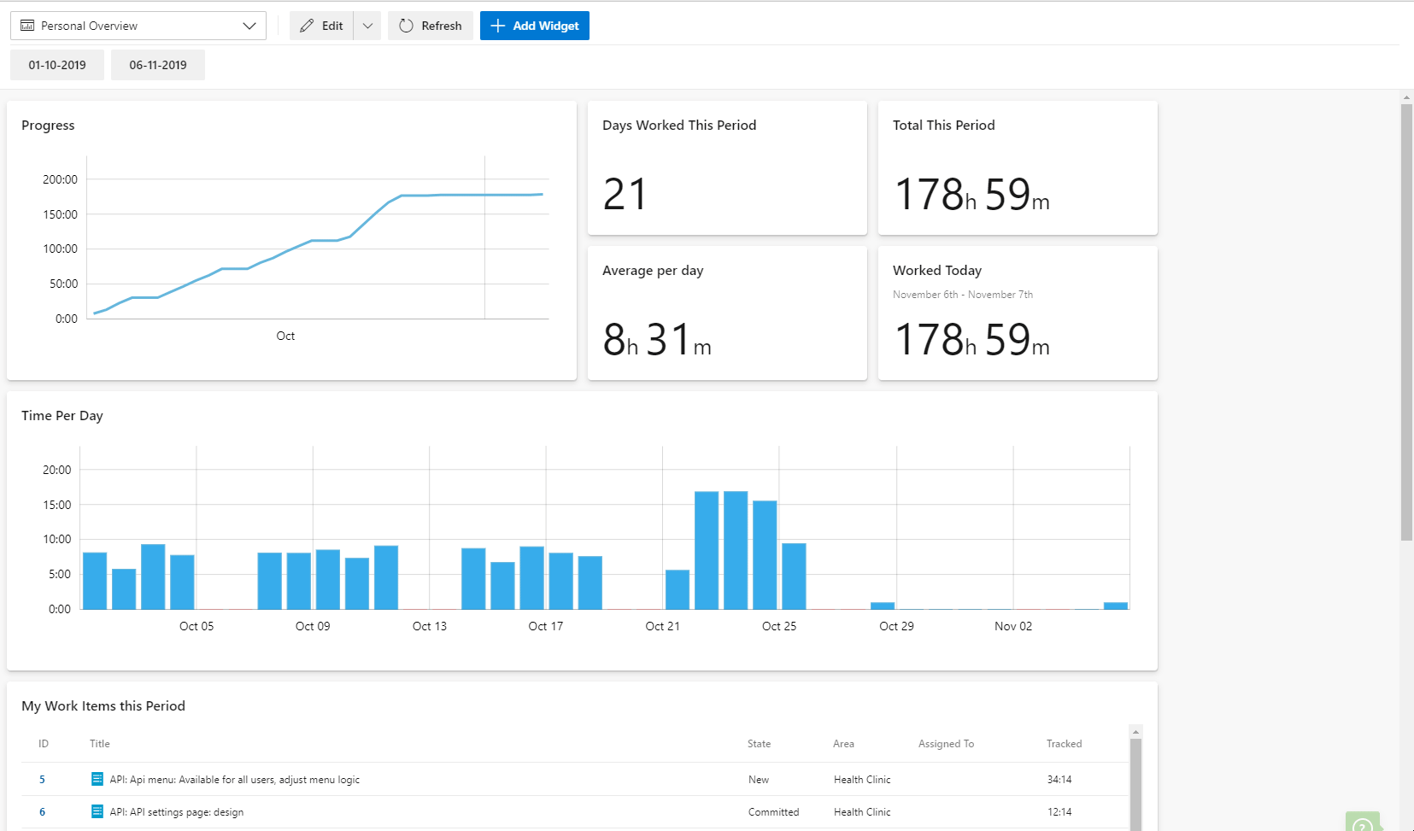
Task: Click the Oct label under Progress chart
Action: (285, 336)
